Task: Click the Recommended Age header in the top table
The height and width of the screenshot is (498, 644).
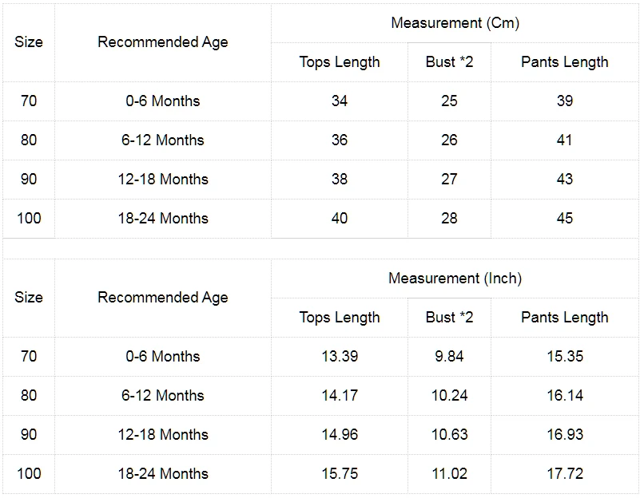Action: [163, 42]
